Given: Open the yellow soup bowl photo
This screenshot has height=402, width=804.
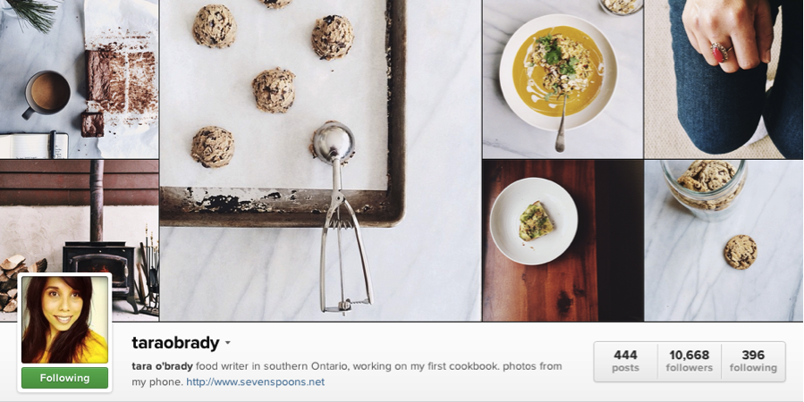Looking at the screenshot, I should (563, 79).
